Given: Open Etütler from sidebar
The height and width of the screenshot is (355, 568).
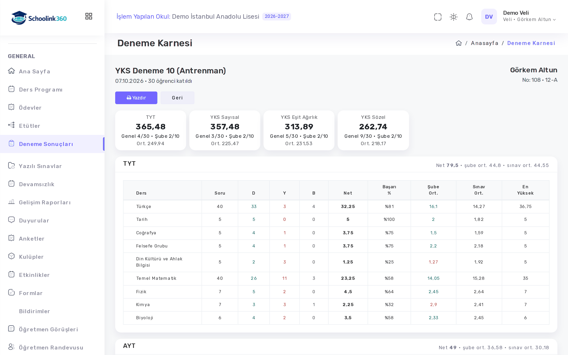Looking at the screenshot, I should coord(52,126).
